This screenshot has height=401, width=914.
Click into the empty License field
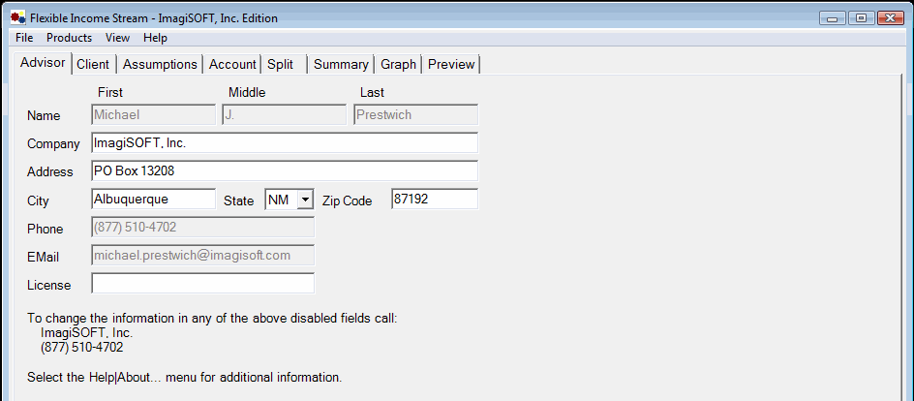pos(203,283)
